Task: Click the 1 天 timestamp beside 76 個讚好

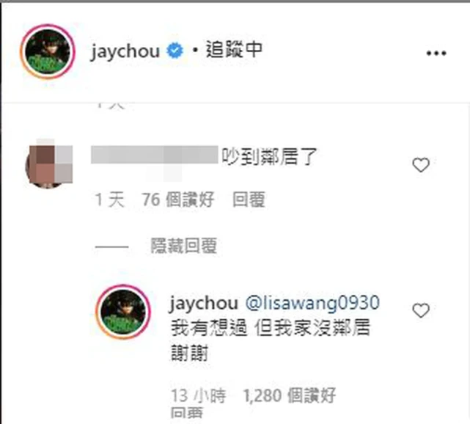Action: (110, 200)
